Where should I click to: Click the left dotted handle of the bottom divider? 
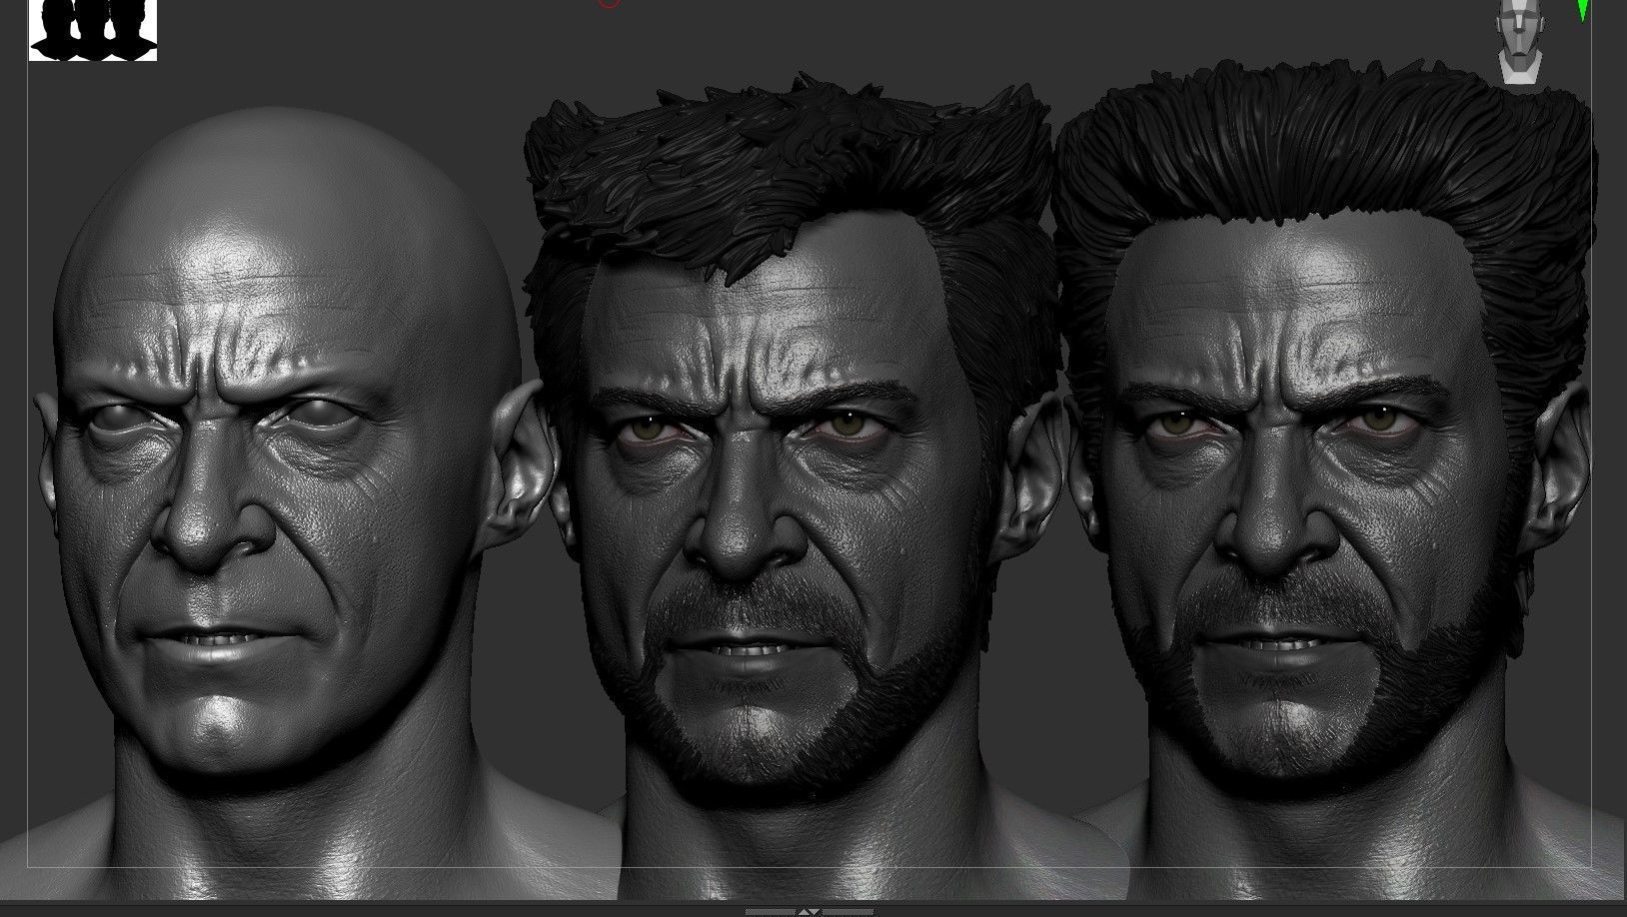coord(771,912)
